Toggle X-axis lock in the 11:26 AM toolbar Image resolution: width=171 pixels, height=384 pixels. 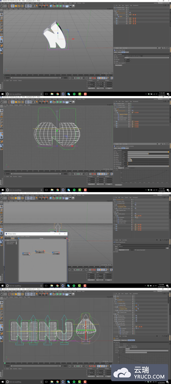click(26, 6)
